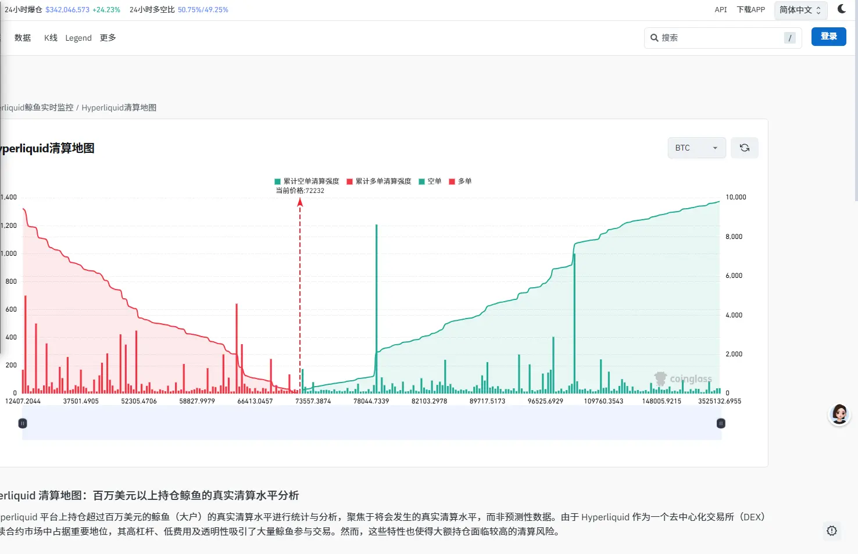This screenshot has width=858, height=554.
Task: Open the BTC coin dropdown
Action: [697, 148]
